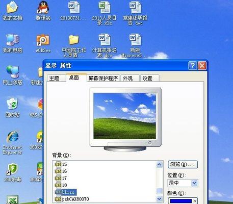Click the background list scrollbar thumb
Screen dimensions: 233x204
click(159, 191)
